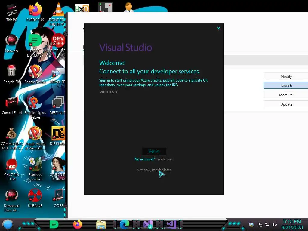Open the Create one account link
This screenshot has width=308, height=231.
tap(165, 159)
